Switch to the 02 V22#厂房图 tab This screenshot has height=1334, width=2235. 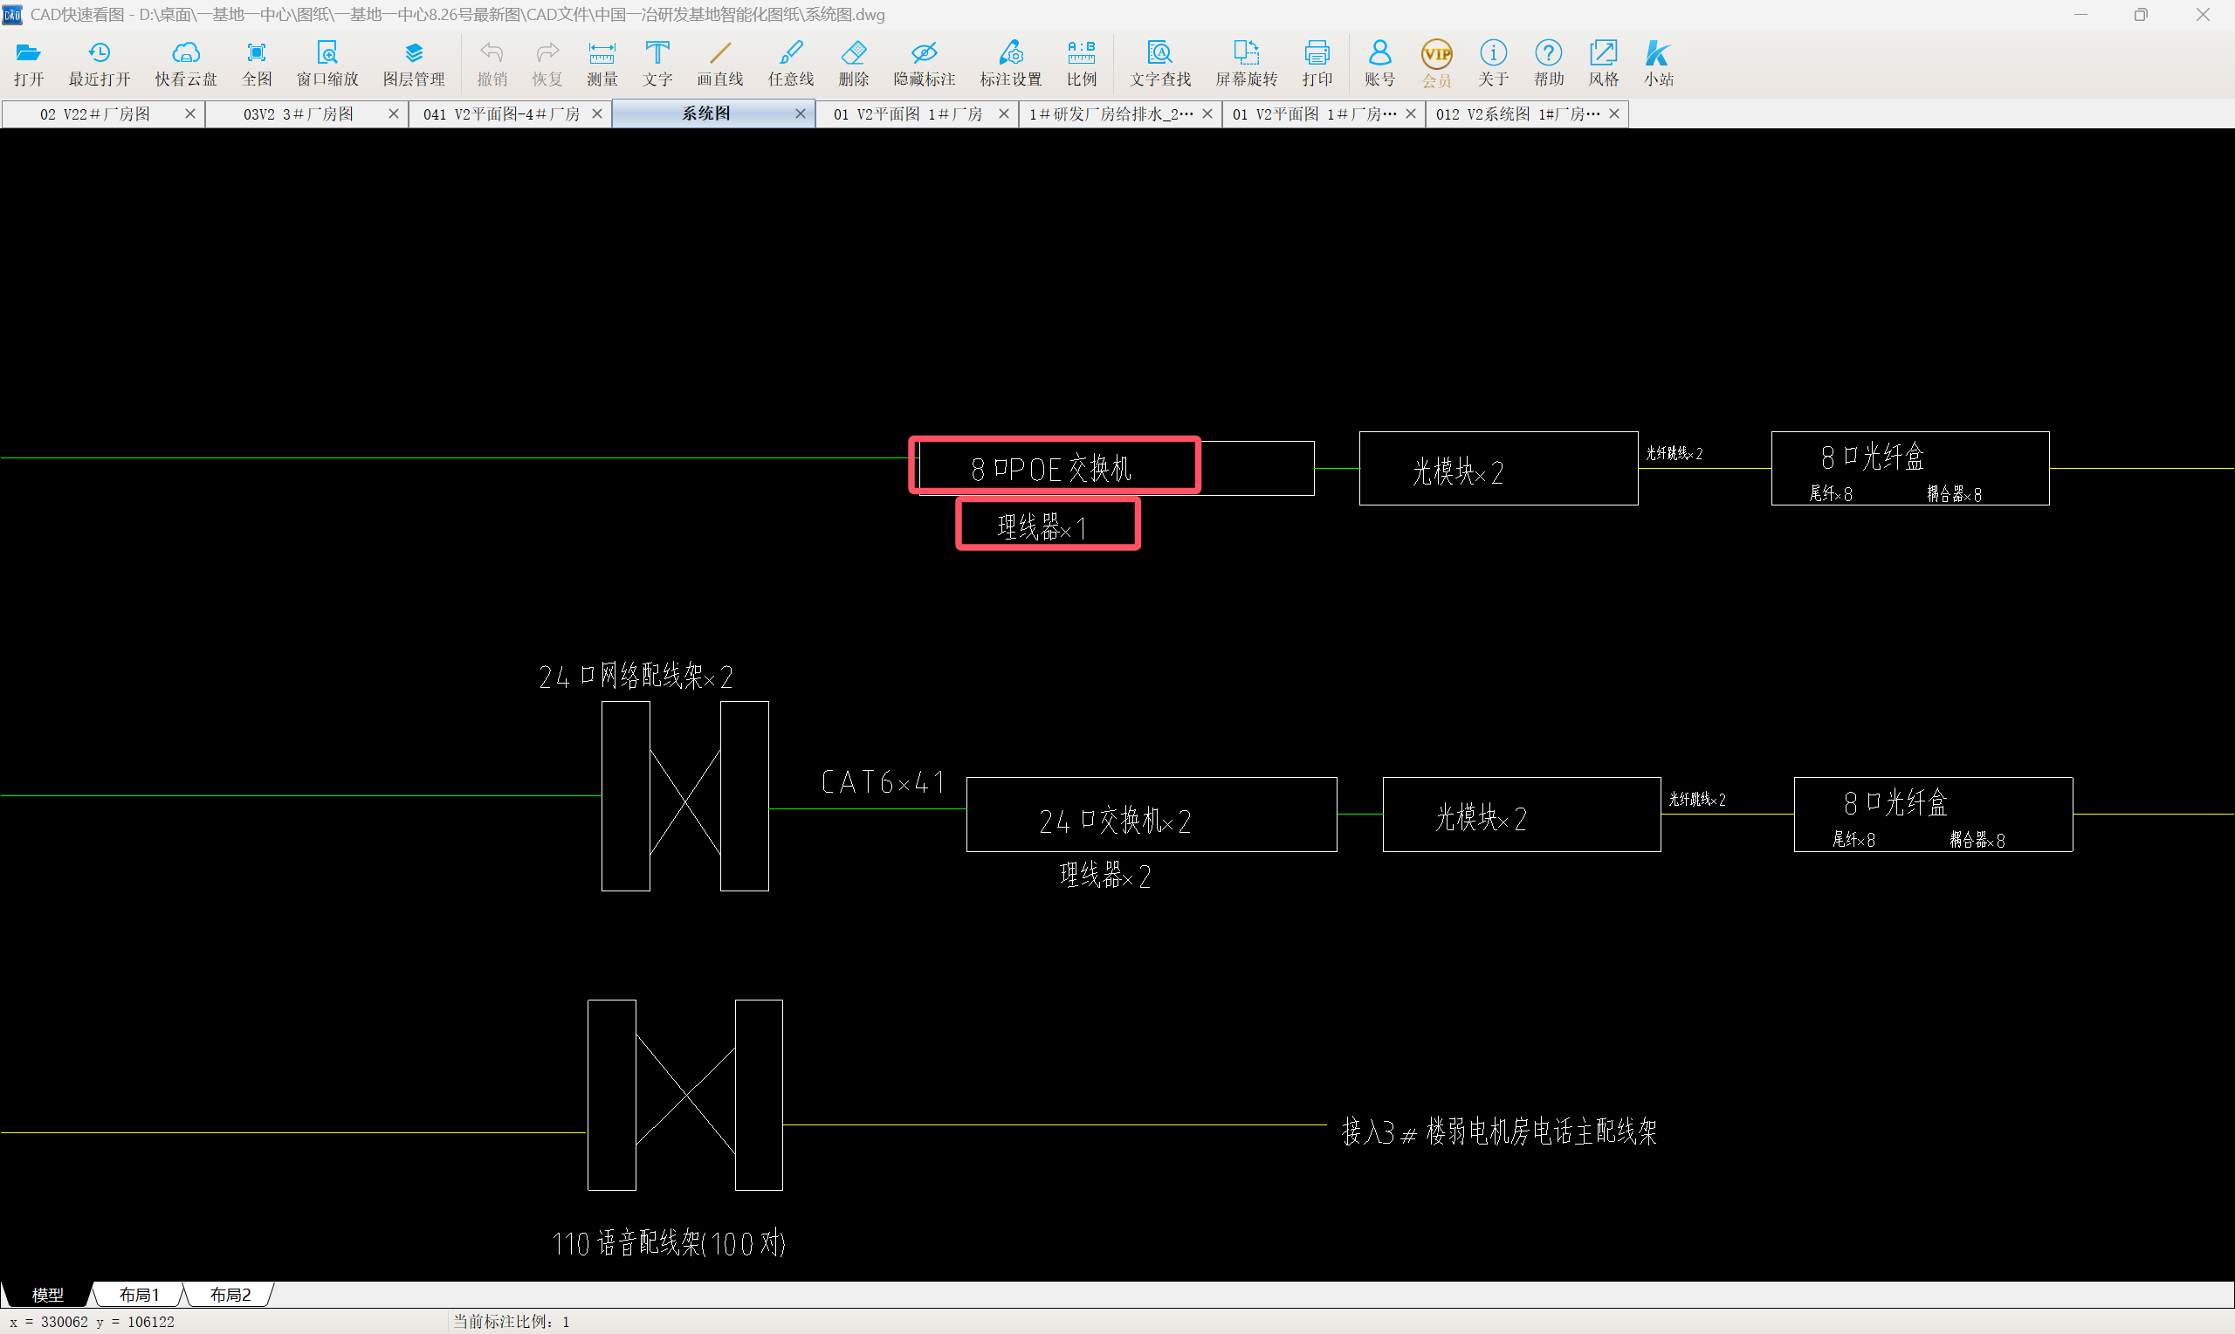coord(95,114)
